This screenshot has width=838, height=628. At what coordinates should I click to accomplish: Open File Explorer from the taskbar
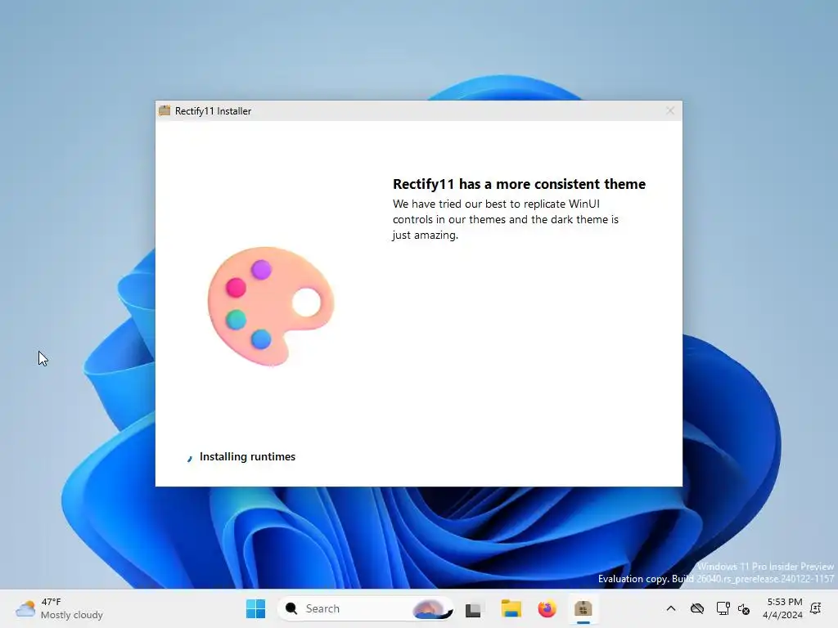click(x=511, y=608)
